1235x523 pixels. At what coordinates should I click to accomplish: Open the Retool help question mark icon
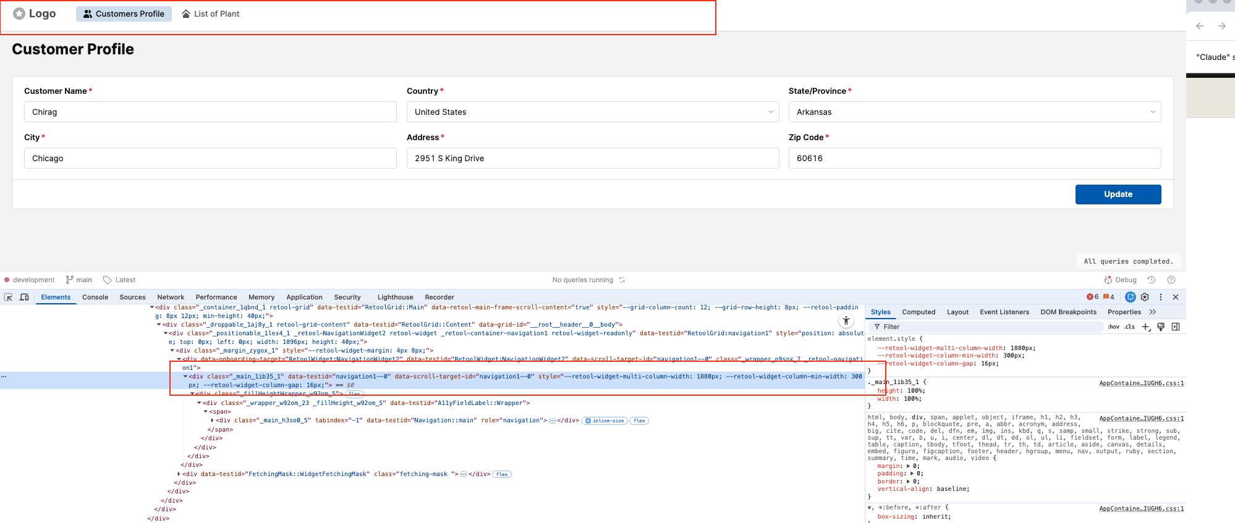point(1171,280)
